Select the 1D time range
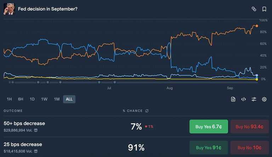This screenshot has height=157, width=272. point(32,99)
